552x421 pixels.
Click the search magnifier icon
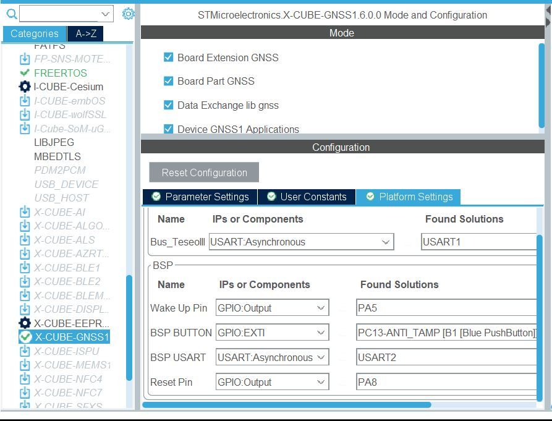[x=12, y=14]
